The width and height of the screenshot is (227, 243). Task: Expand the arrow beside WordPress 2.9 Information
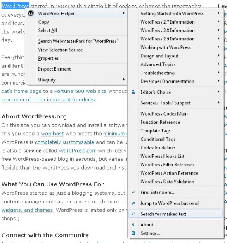pyautogui.click(x=218, y=38)
